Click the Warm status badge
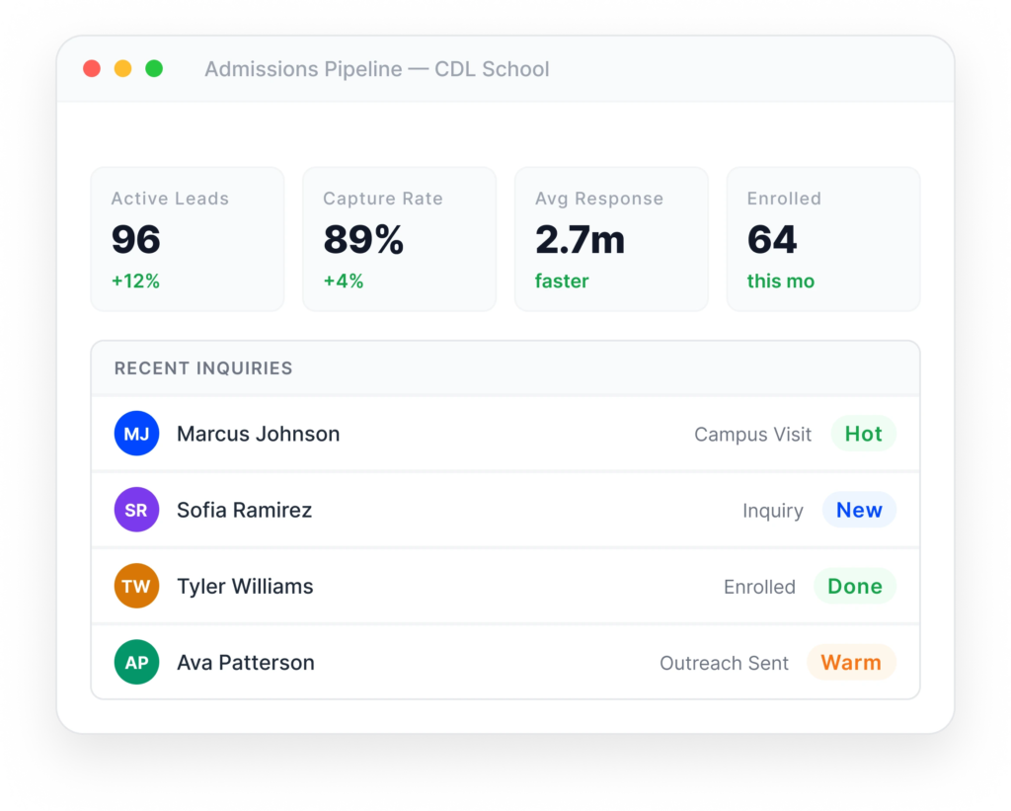The image size is (1011, 811). (x=851, y=662)
